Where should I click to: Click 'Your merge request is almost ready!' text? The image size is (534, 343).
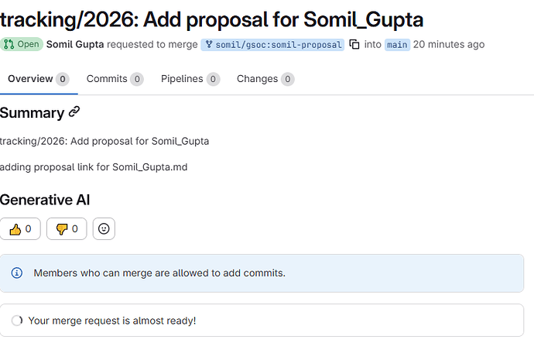(x=112, y=321)
